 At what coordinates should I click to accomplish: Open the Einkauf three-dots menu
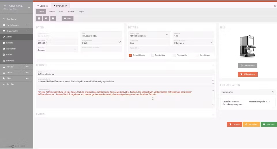click(x=27, y=72)
